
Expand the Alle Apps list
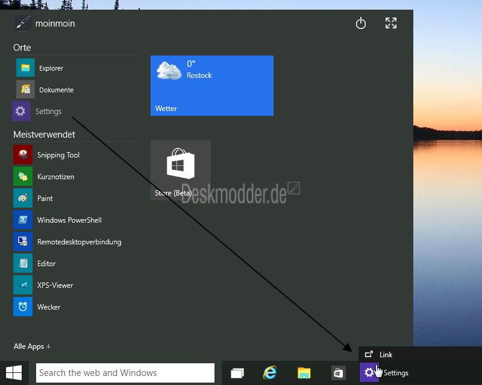pyautogui.click(x=32, y=346)
